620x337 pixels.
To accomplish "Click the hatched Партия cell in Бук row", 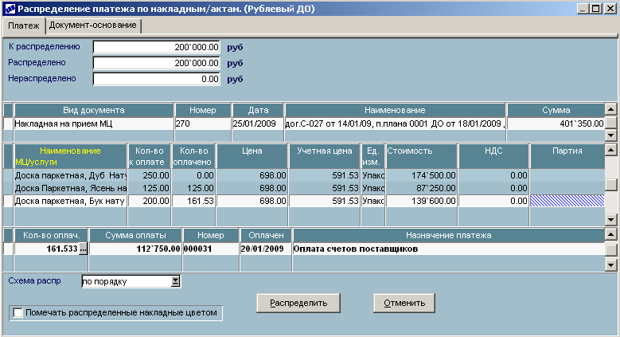I will 567,201.
